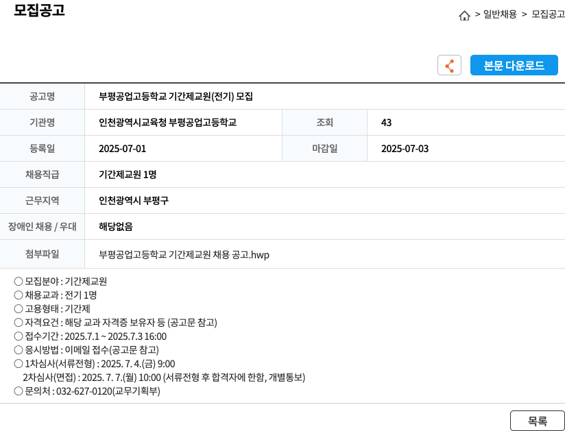The height and width of the screenshot is (431, 565).
Task: Click the 등록일 label cell
Action: [42, 148]
